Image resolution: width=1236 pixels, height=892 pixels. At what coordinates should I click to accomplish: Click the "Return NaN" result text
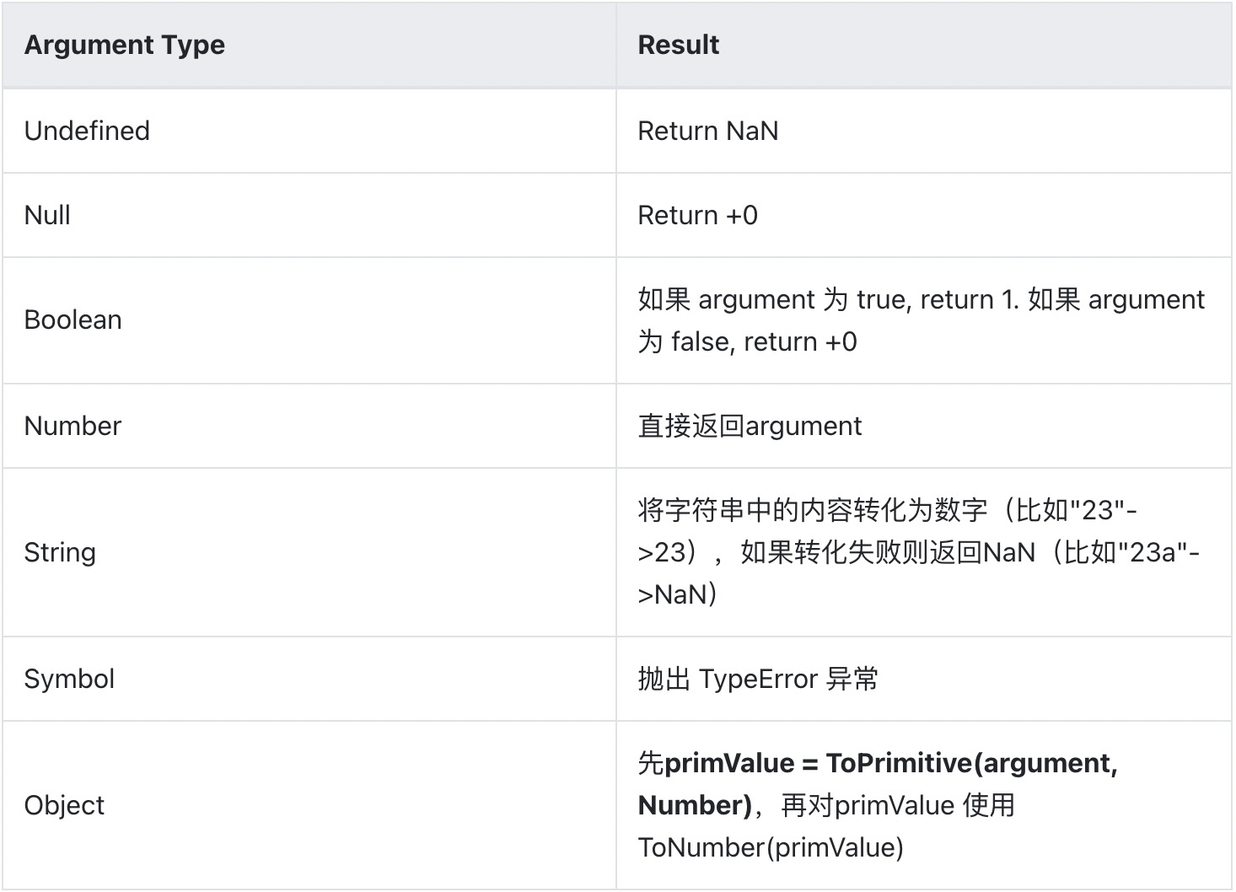click(x=707, y=132)
